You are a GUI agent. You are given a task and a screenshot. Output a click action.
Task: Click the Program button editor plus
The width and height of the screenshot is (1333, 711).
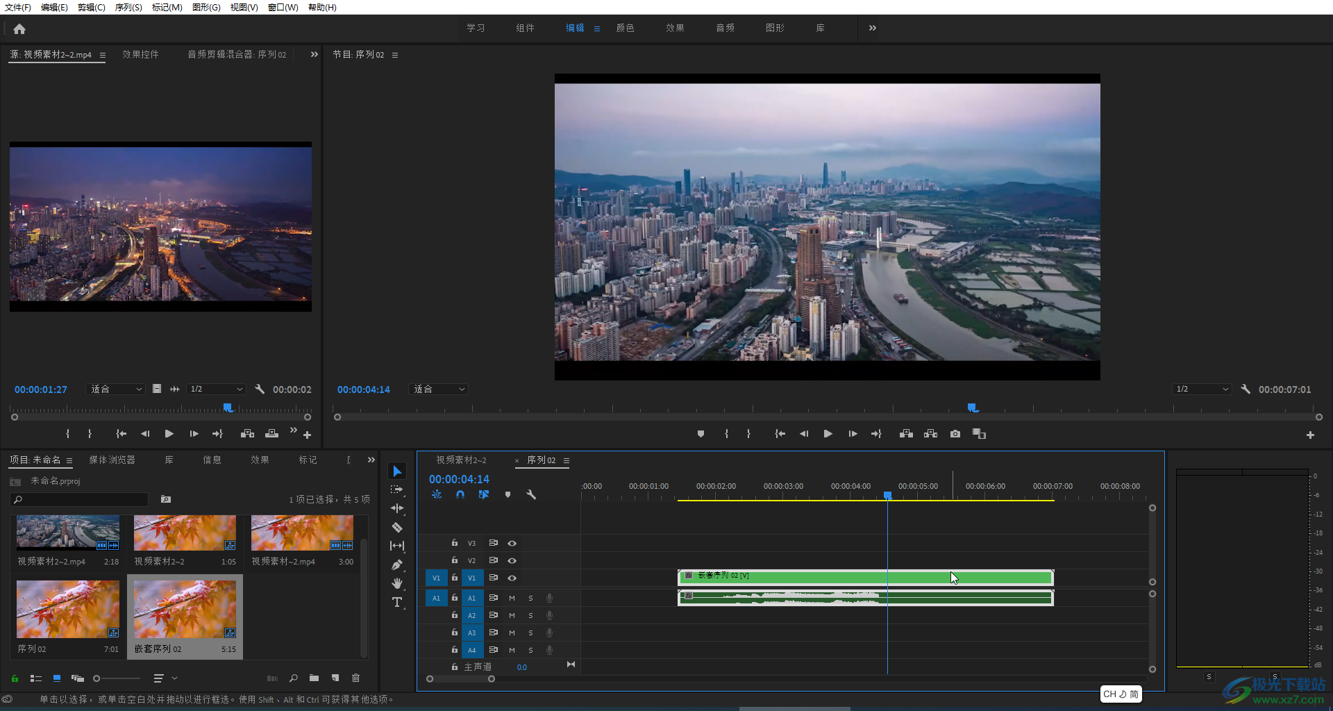[x=1310, y=435]
